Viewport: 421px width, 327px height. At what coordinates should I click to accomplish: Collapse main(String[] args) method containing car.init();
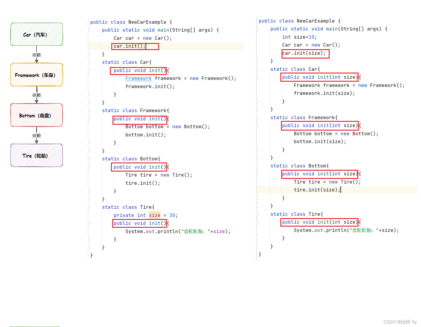pos(88,30)
